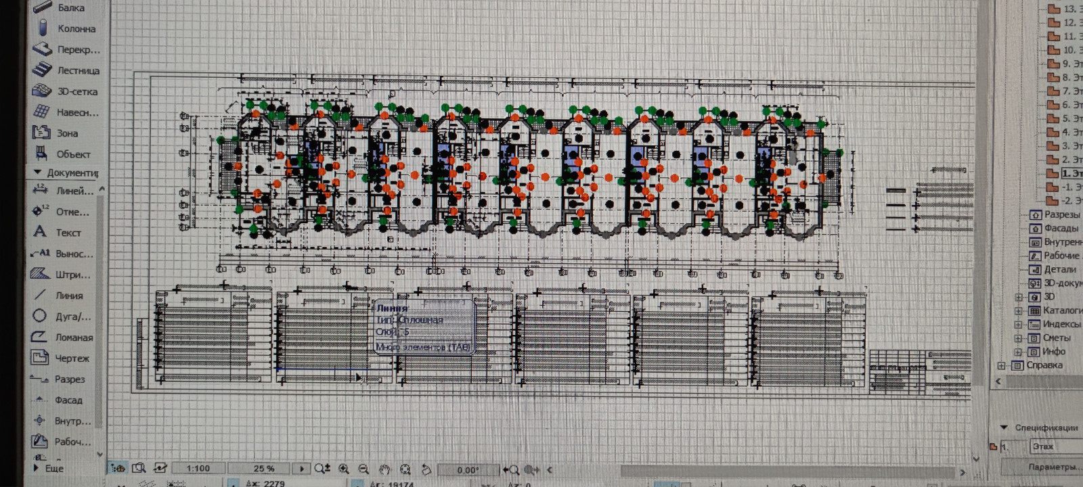Select the Фасады navigator entry
This screenshot has width=1083, height=487.
(x=1060, y=229)
